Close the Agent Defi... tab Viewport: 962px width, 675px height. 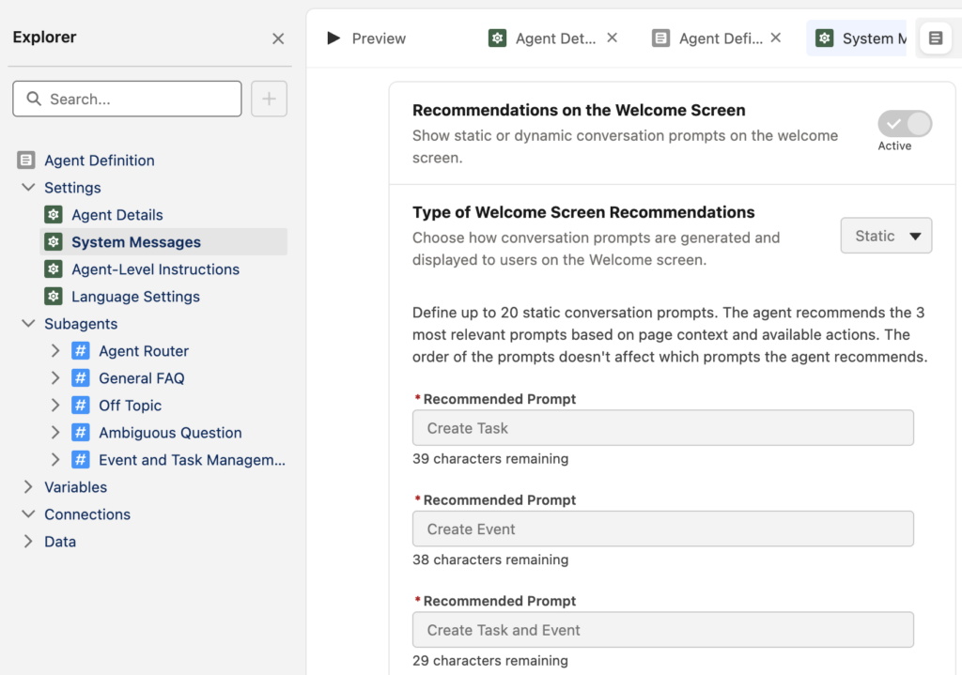[x=775, y=38]
